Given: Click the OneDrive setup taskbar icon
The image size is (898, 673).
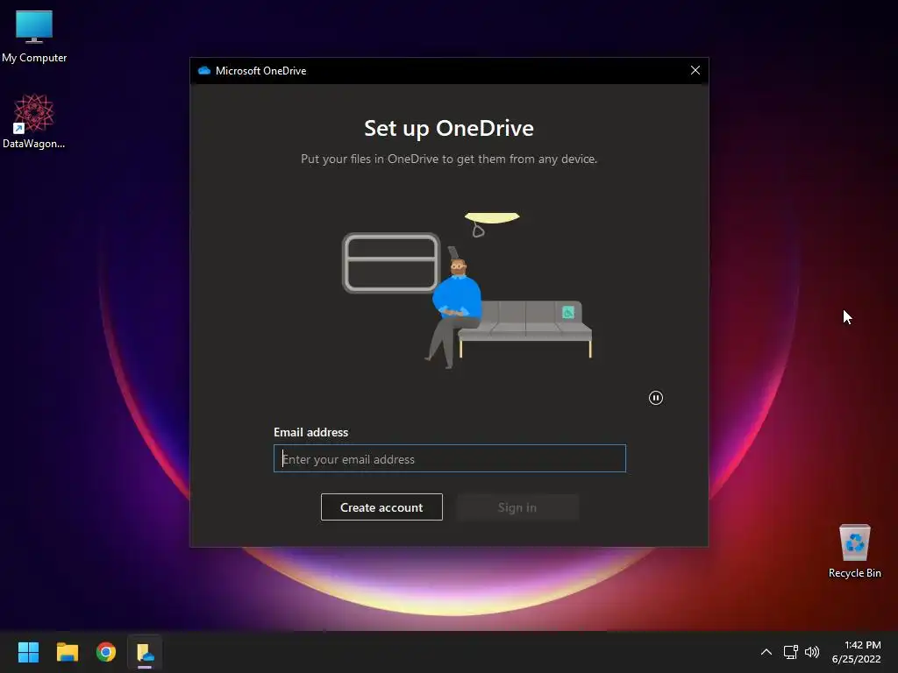Looking at the screenshot, I should coord(145,652).
